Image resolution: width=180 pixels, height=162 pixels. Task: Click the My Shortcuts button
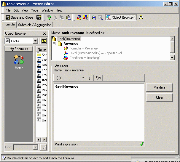[19, 49]
